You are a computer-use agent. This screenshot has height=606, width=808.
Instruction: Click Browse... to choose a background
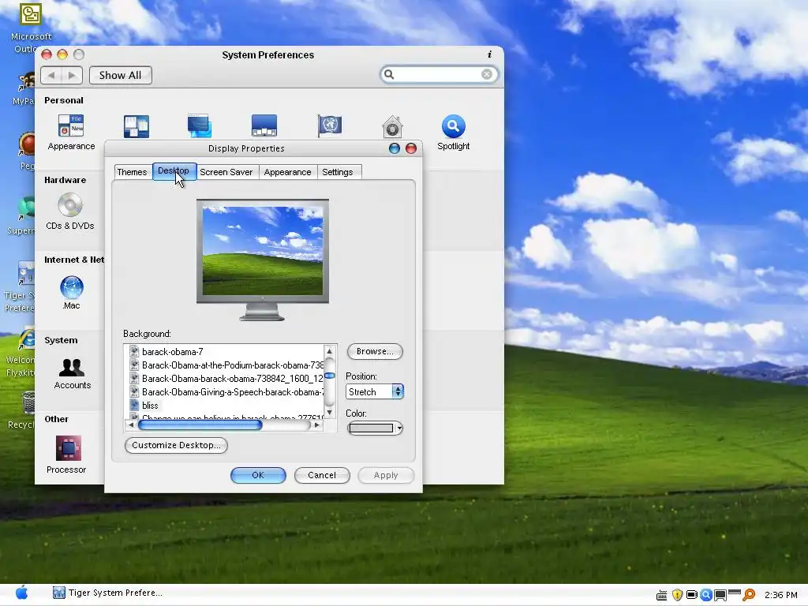point(375,351)
